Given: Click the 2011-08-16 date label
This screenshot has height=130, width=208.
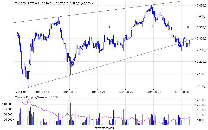Looking at the screenshot, I should [x=42, y=92].
